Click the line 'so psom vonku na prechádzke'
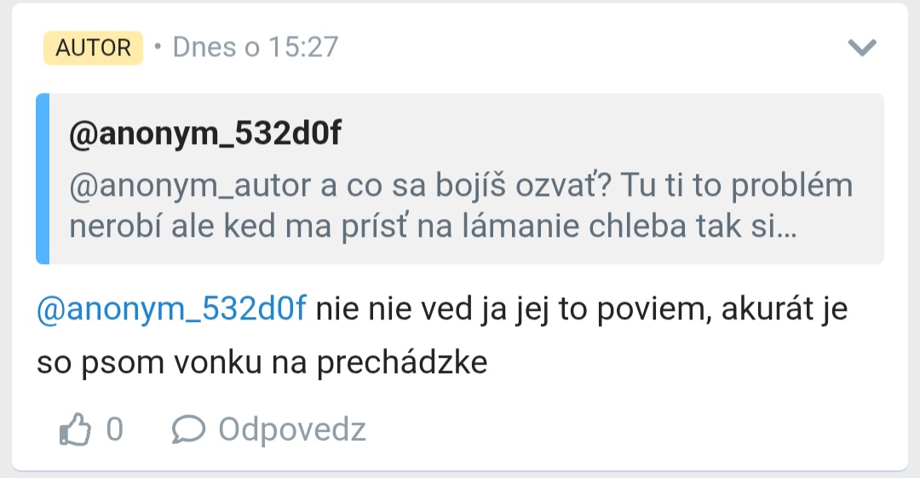 click(x=262, y=362)
